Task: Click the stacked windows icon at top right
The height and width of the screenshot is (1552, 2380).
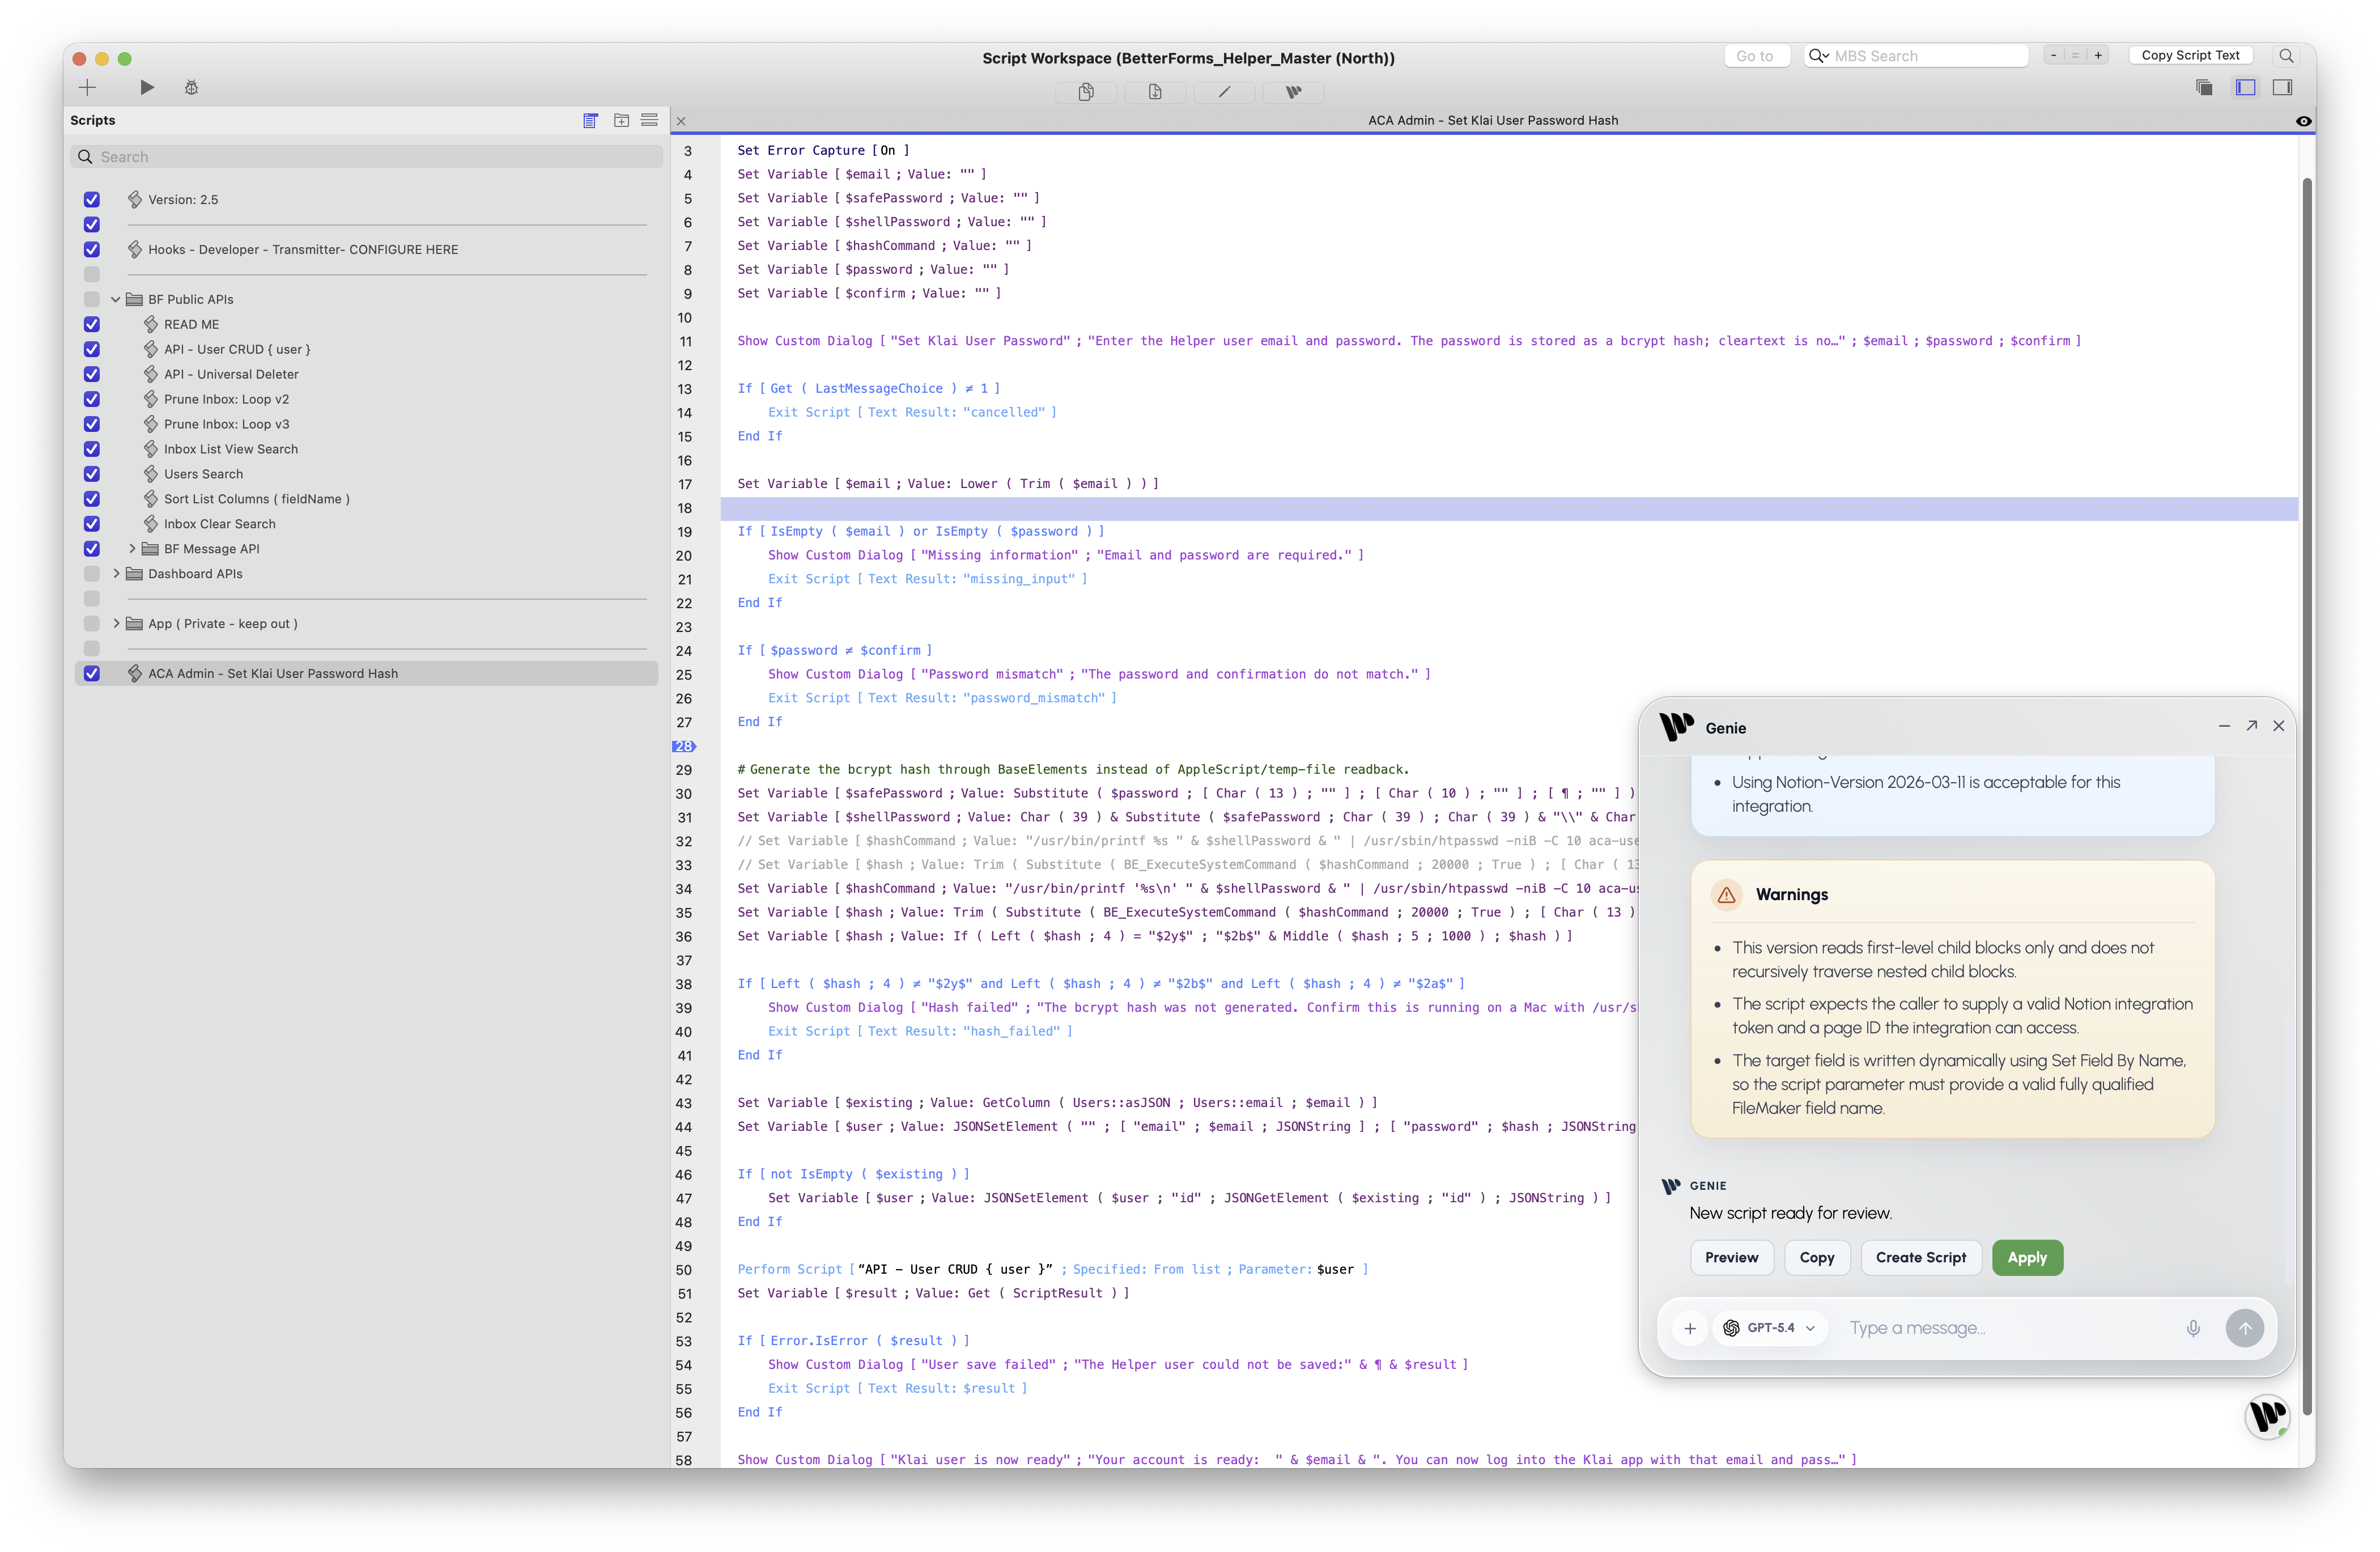Action: point(2204,88)
